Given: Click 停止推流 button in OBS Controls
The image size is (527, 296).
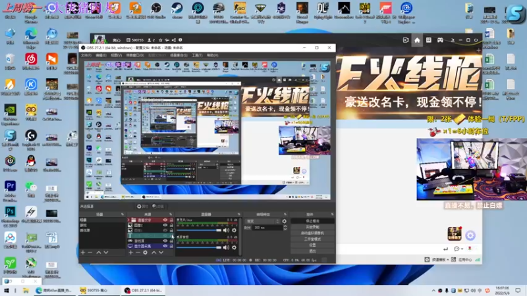Looking at the screenshot, I should point(312,221).
